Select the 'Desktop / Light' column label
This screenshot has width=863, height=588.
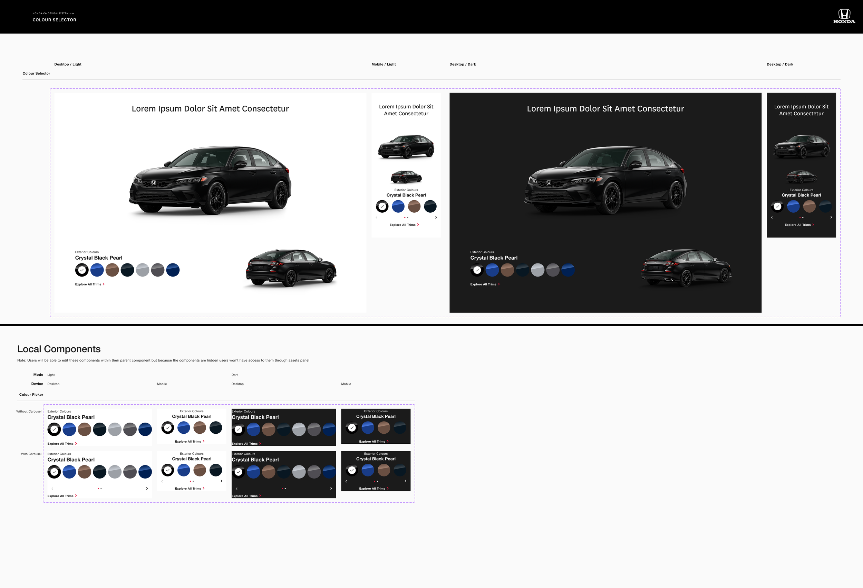tap(68, 64)
